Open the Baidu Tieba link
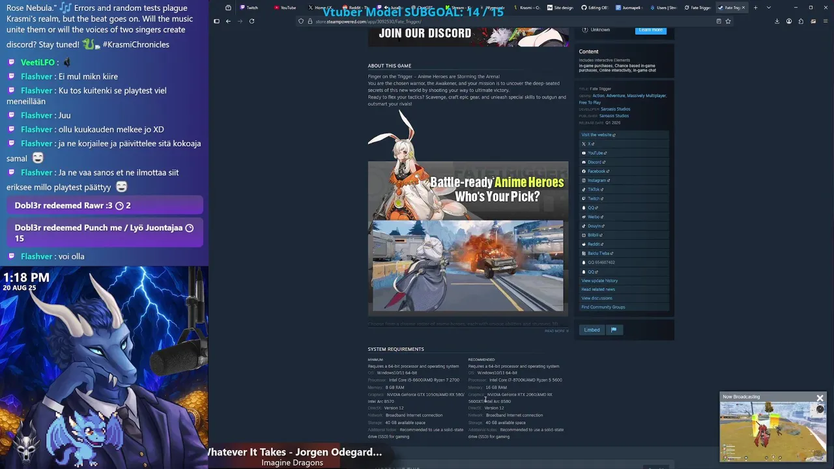This screenshot has height=469, width=834. [x=597, y=253]
